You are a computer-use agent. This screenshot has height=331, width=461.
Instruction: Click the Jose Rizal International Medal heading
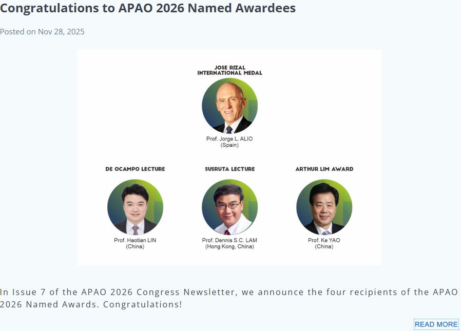(x=229, y=70)
